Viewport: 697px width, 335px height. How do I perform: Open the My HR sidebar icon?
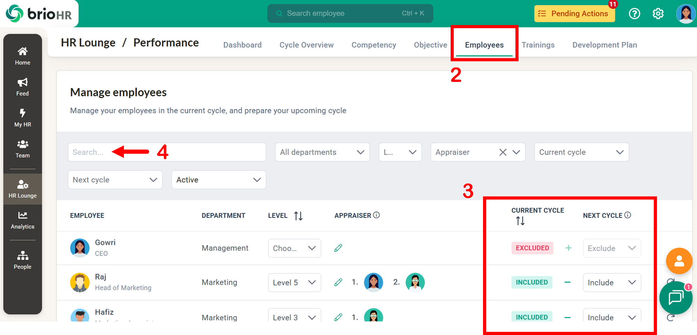click(22, 118)
